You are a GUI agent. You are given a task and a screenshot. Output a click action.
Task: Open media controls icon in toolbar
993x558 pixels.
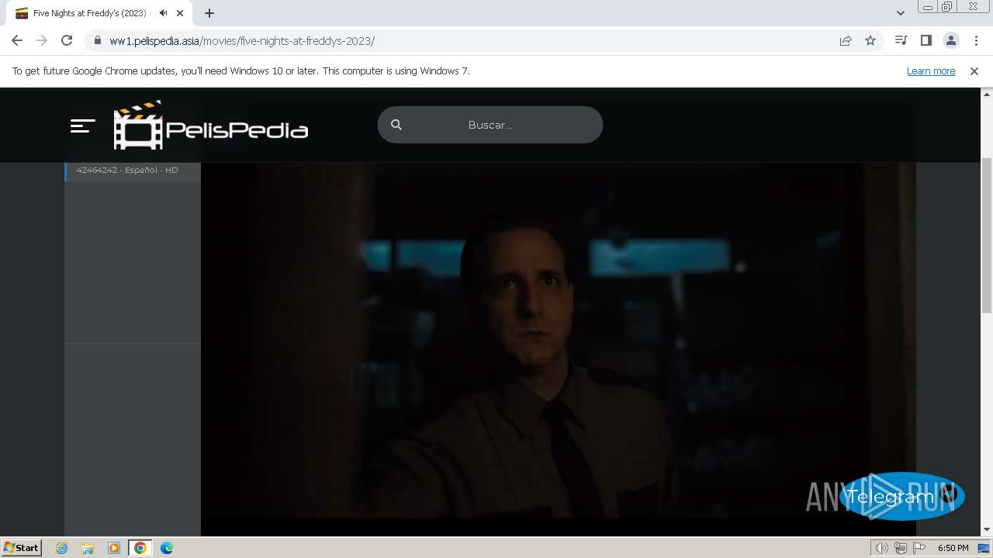[x=901, y=41]
